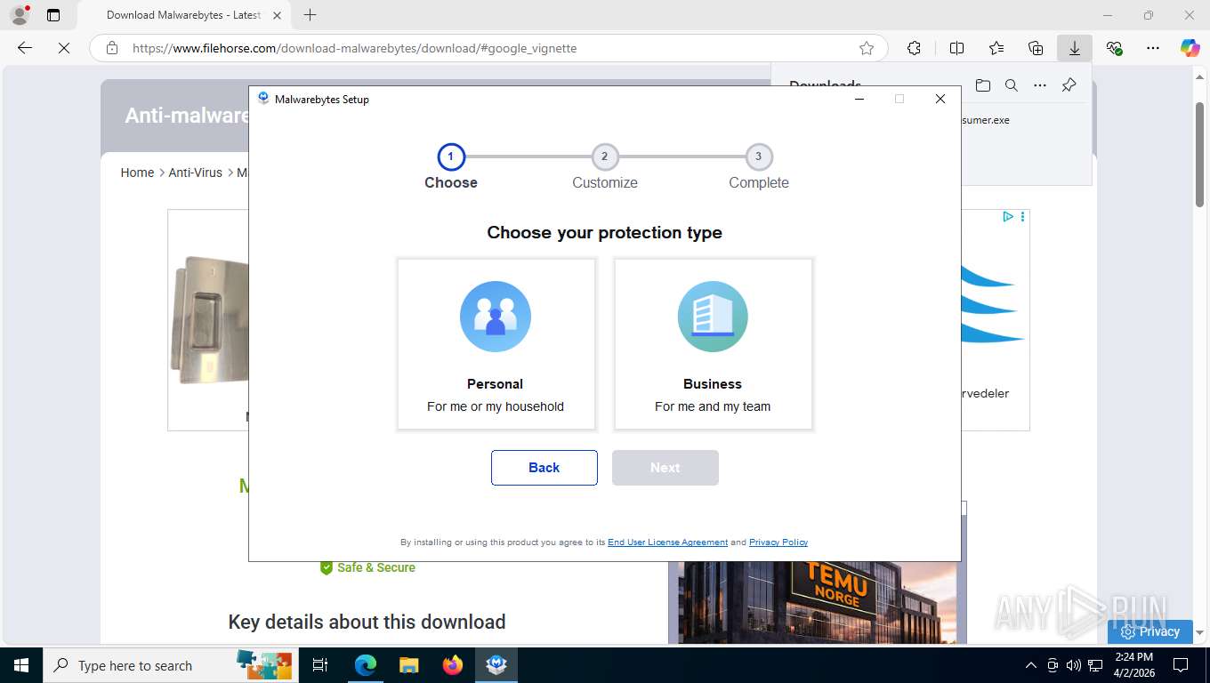The width and height of the screenshot is (1210, 683).
Task: Click Anti-Virus breadcrumb link
Action: click(196, 173)
